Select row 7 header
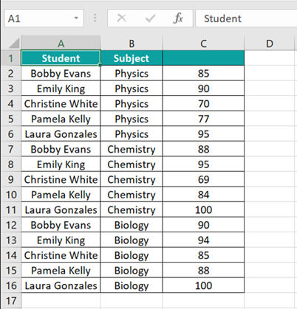Viewport: 297px width, 309px height. [x=10, y=149]
